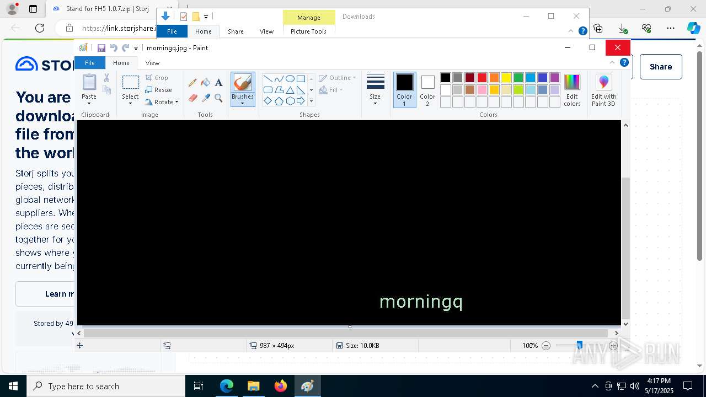Click the Redo arrow in Paint title bar
Image resolution: width=706 pixels, height=397 pixels.
[x=126, y=48]
